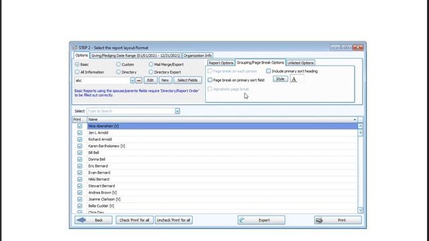This screenshot has width=429, height=241.
Task: Uncheck Print box for Joanne Clarkson
Action: tap(80, 199)
